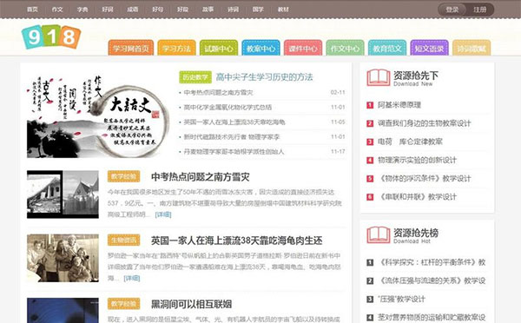
Task: Click the 资源抢先榜 section heading
Action: (416, 233)
